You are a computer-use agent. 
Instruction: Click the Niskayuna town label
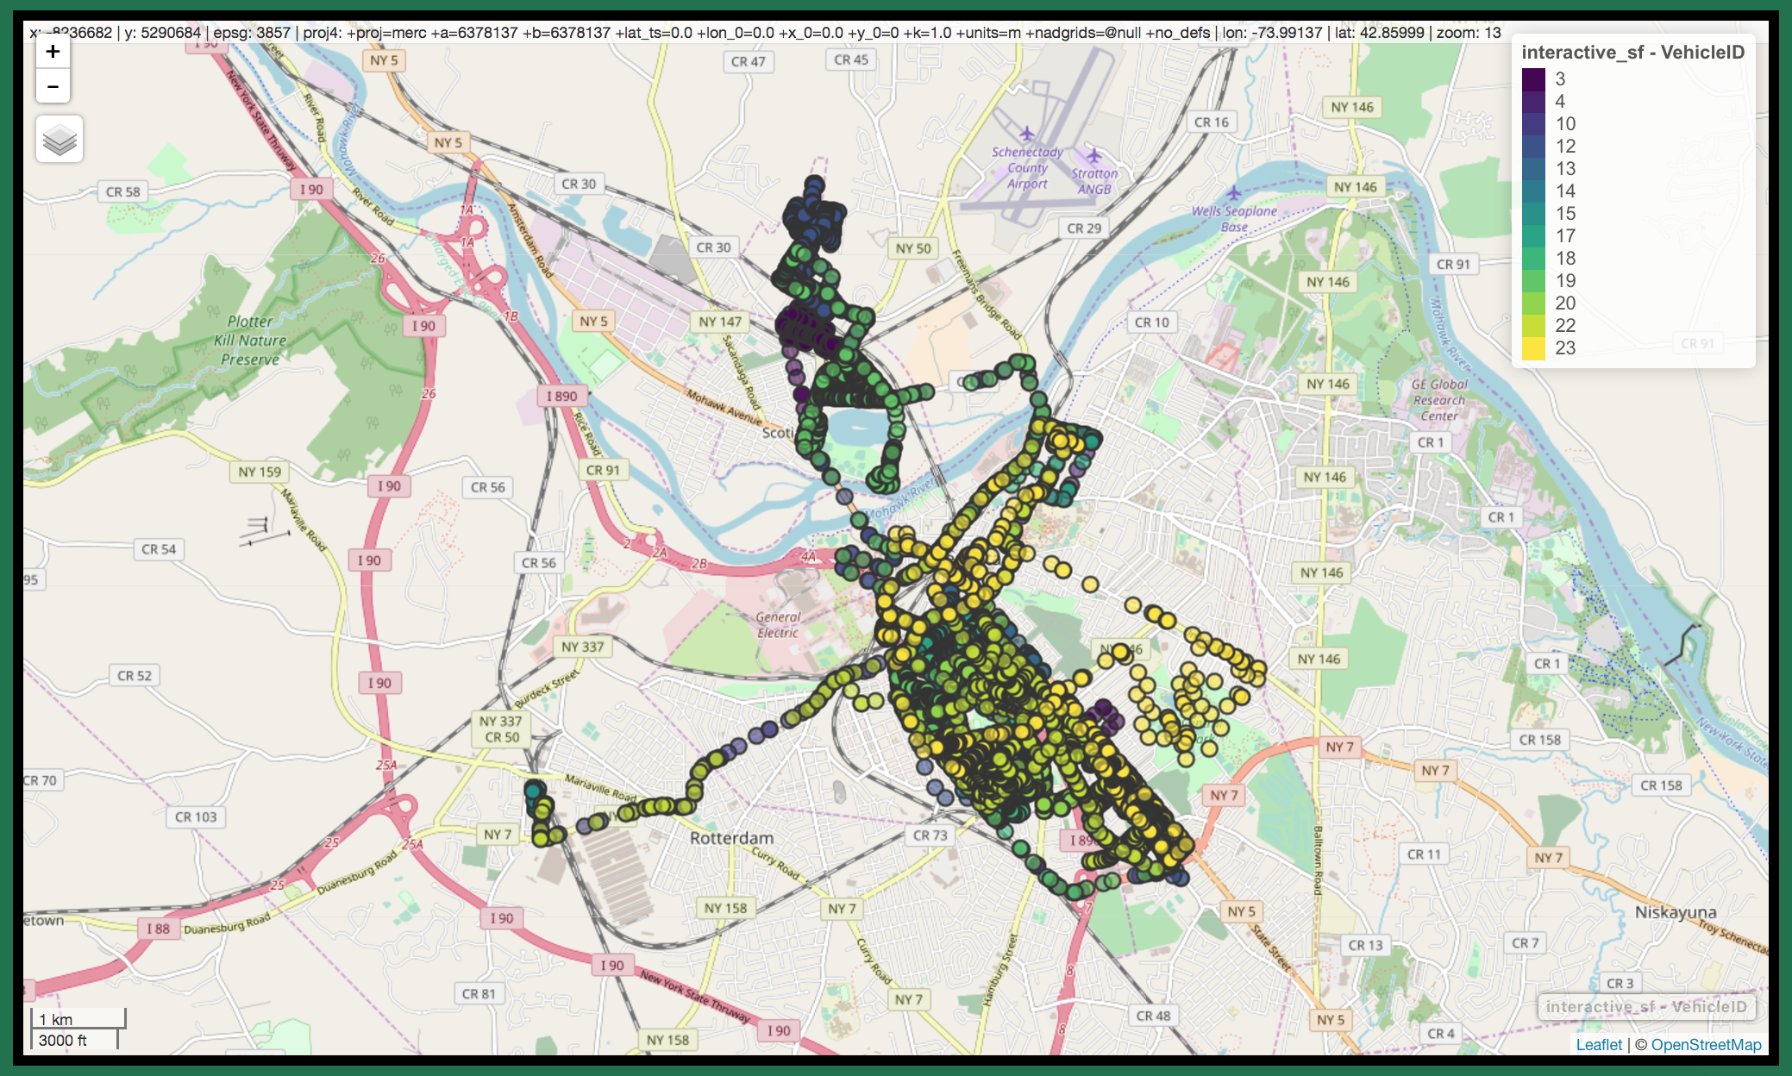pos(1675,912)
